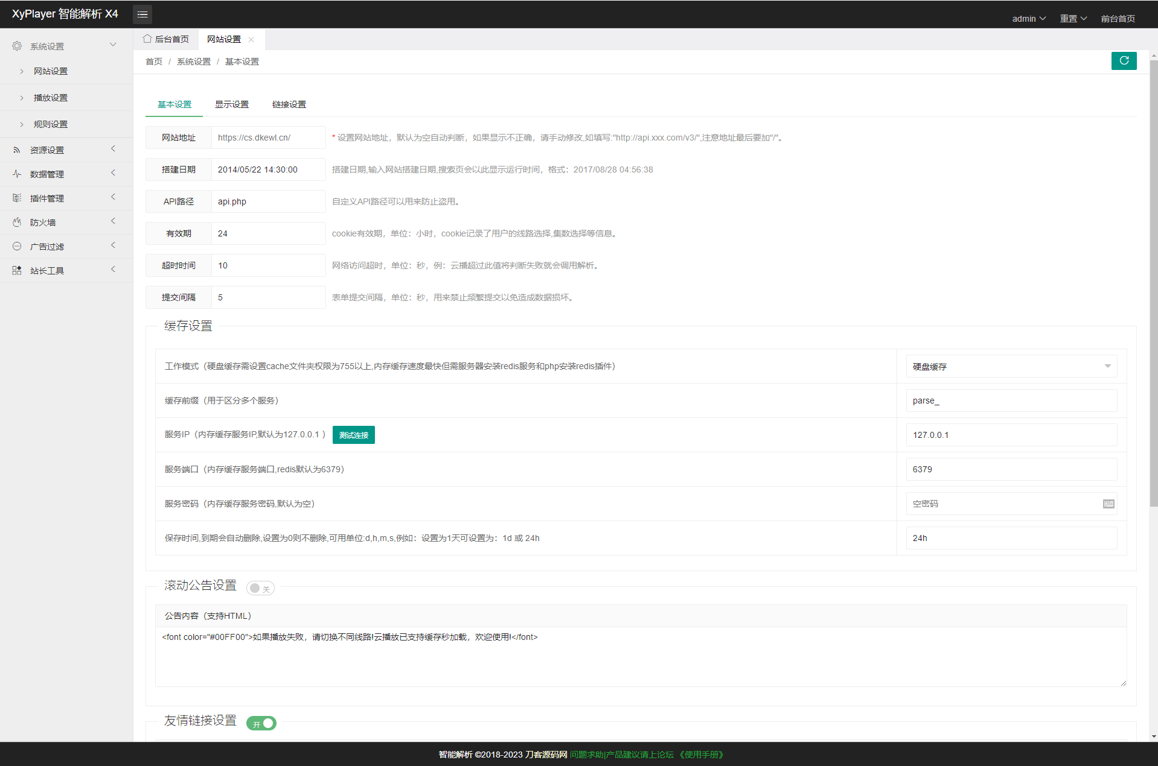Image resolution: width=1158 pixels, height=766 pixels.
Task: Click the 测试连接 button
Action: pos(353,435)
